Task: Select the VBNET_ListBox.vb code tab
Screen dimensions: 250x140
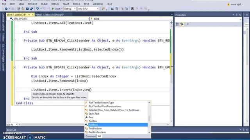Action: tap(16, 15)
